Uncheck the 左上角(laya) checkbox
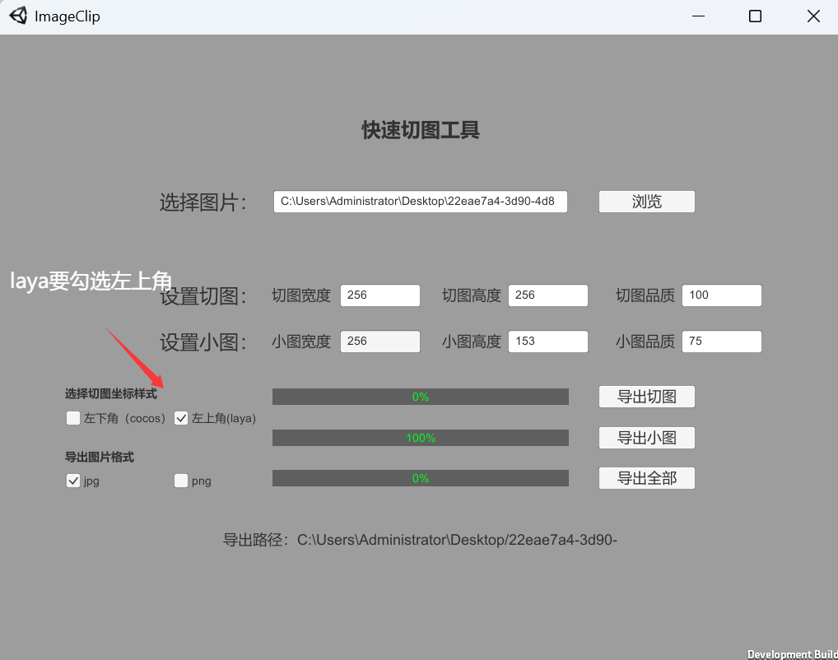Image resolution: width=838 pixels, height=660 pixels. click(182, 418)
